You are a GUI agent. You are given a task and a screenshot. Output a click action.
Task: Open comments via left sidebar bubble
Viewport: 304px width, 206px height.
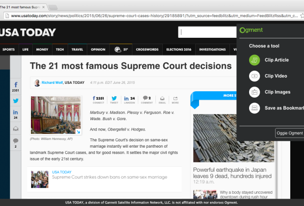pos(16,143)
